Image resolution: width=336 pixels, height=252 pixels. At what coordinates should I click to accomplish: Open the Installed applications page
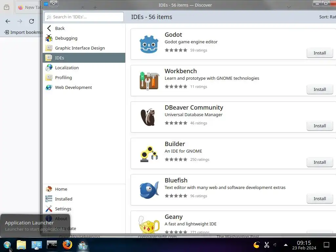tap(84, 199)
